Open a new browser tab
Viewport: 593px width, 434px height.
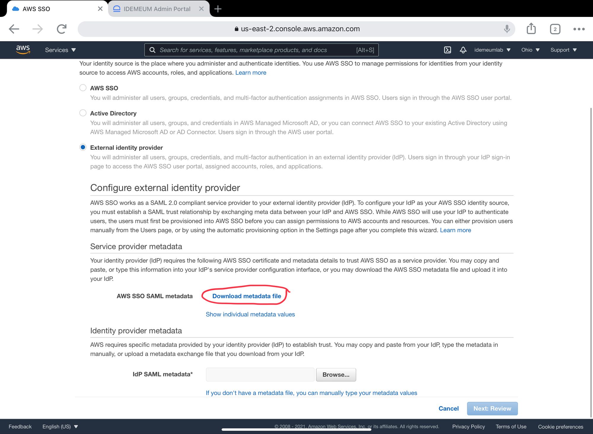click(x=218, y=9)
